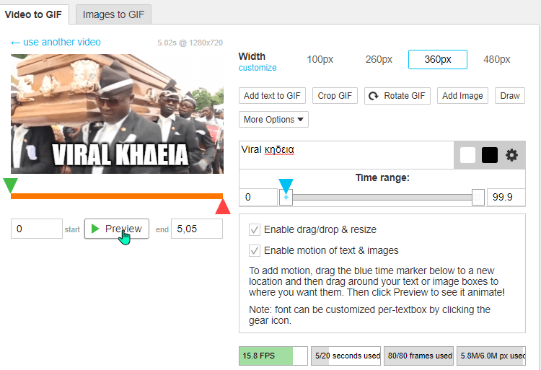Click the 5.02s @ 1280x720 info text
Viewport: 541px width, 370px height.
click(x=190, y=43)
